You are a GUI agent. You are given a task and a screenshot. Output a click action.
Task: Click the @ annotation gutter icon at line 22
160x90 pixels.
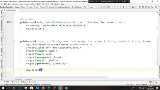(x=10, y=22)
